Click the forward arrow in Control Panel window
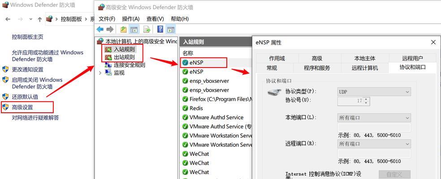Image resolution: width=441 pixels, height=179 pixels. coord(20,19)
